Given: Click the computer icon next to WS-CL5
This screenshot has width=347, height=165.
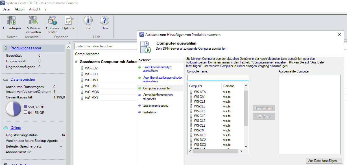Looking at the screenshot, I should tap(191, 111).
